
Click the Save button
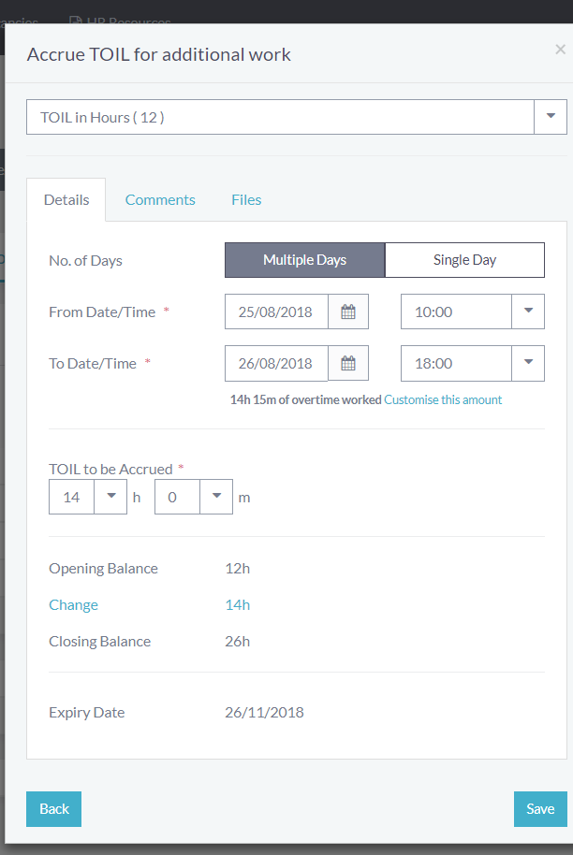(x=540, y=809)
